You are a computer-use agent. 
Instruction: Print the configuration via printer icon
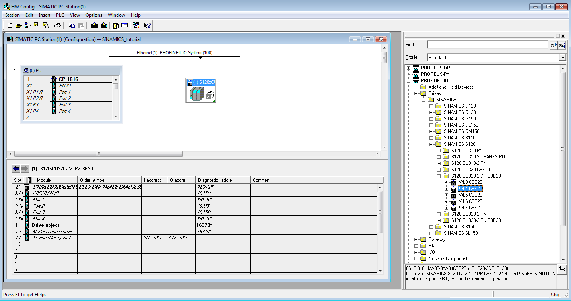(x=58, y=25)
